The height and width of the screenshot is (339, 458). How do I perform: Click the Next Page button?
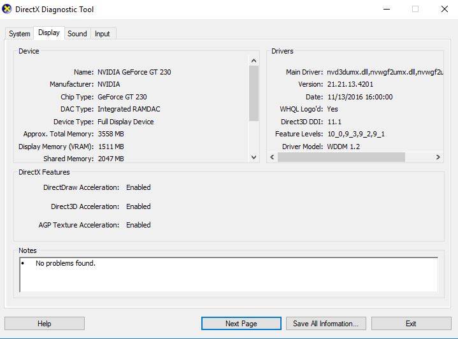[241, 324]
